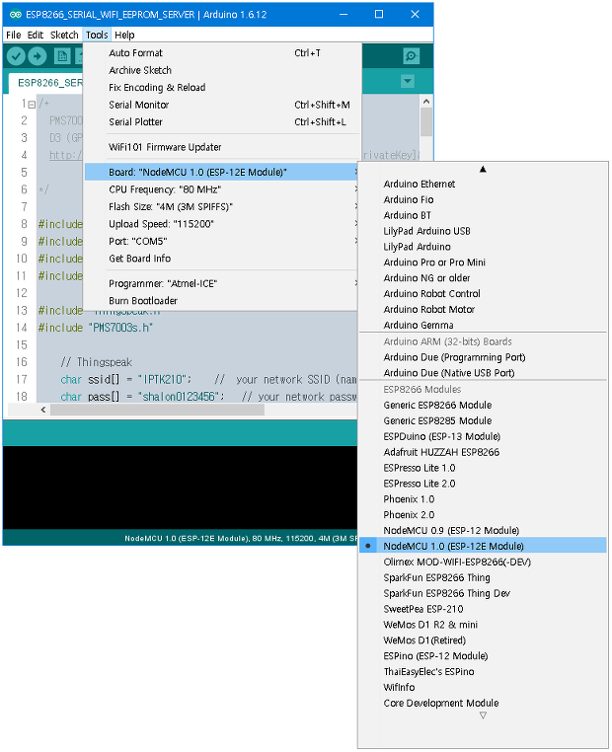Image resolution: width=612 pixels, height=752 pixels.
Task: Select Arduino NG or older
Action: (483, 277)
